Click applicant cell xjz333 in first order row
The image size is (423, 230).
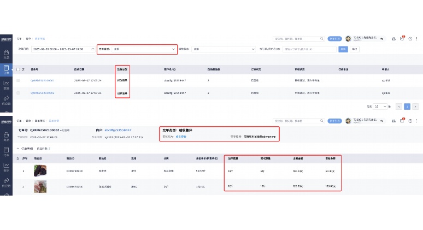tap(386, 80)
